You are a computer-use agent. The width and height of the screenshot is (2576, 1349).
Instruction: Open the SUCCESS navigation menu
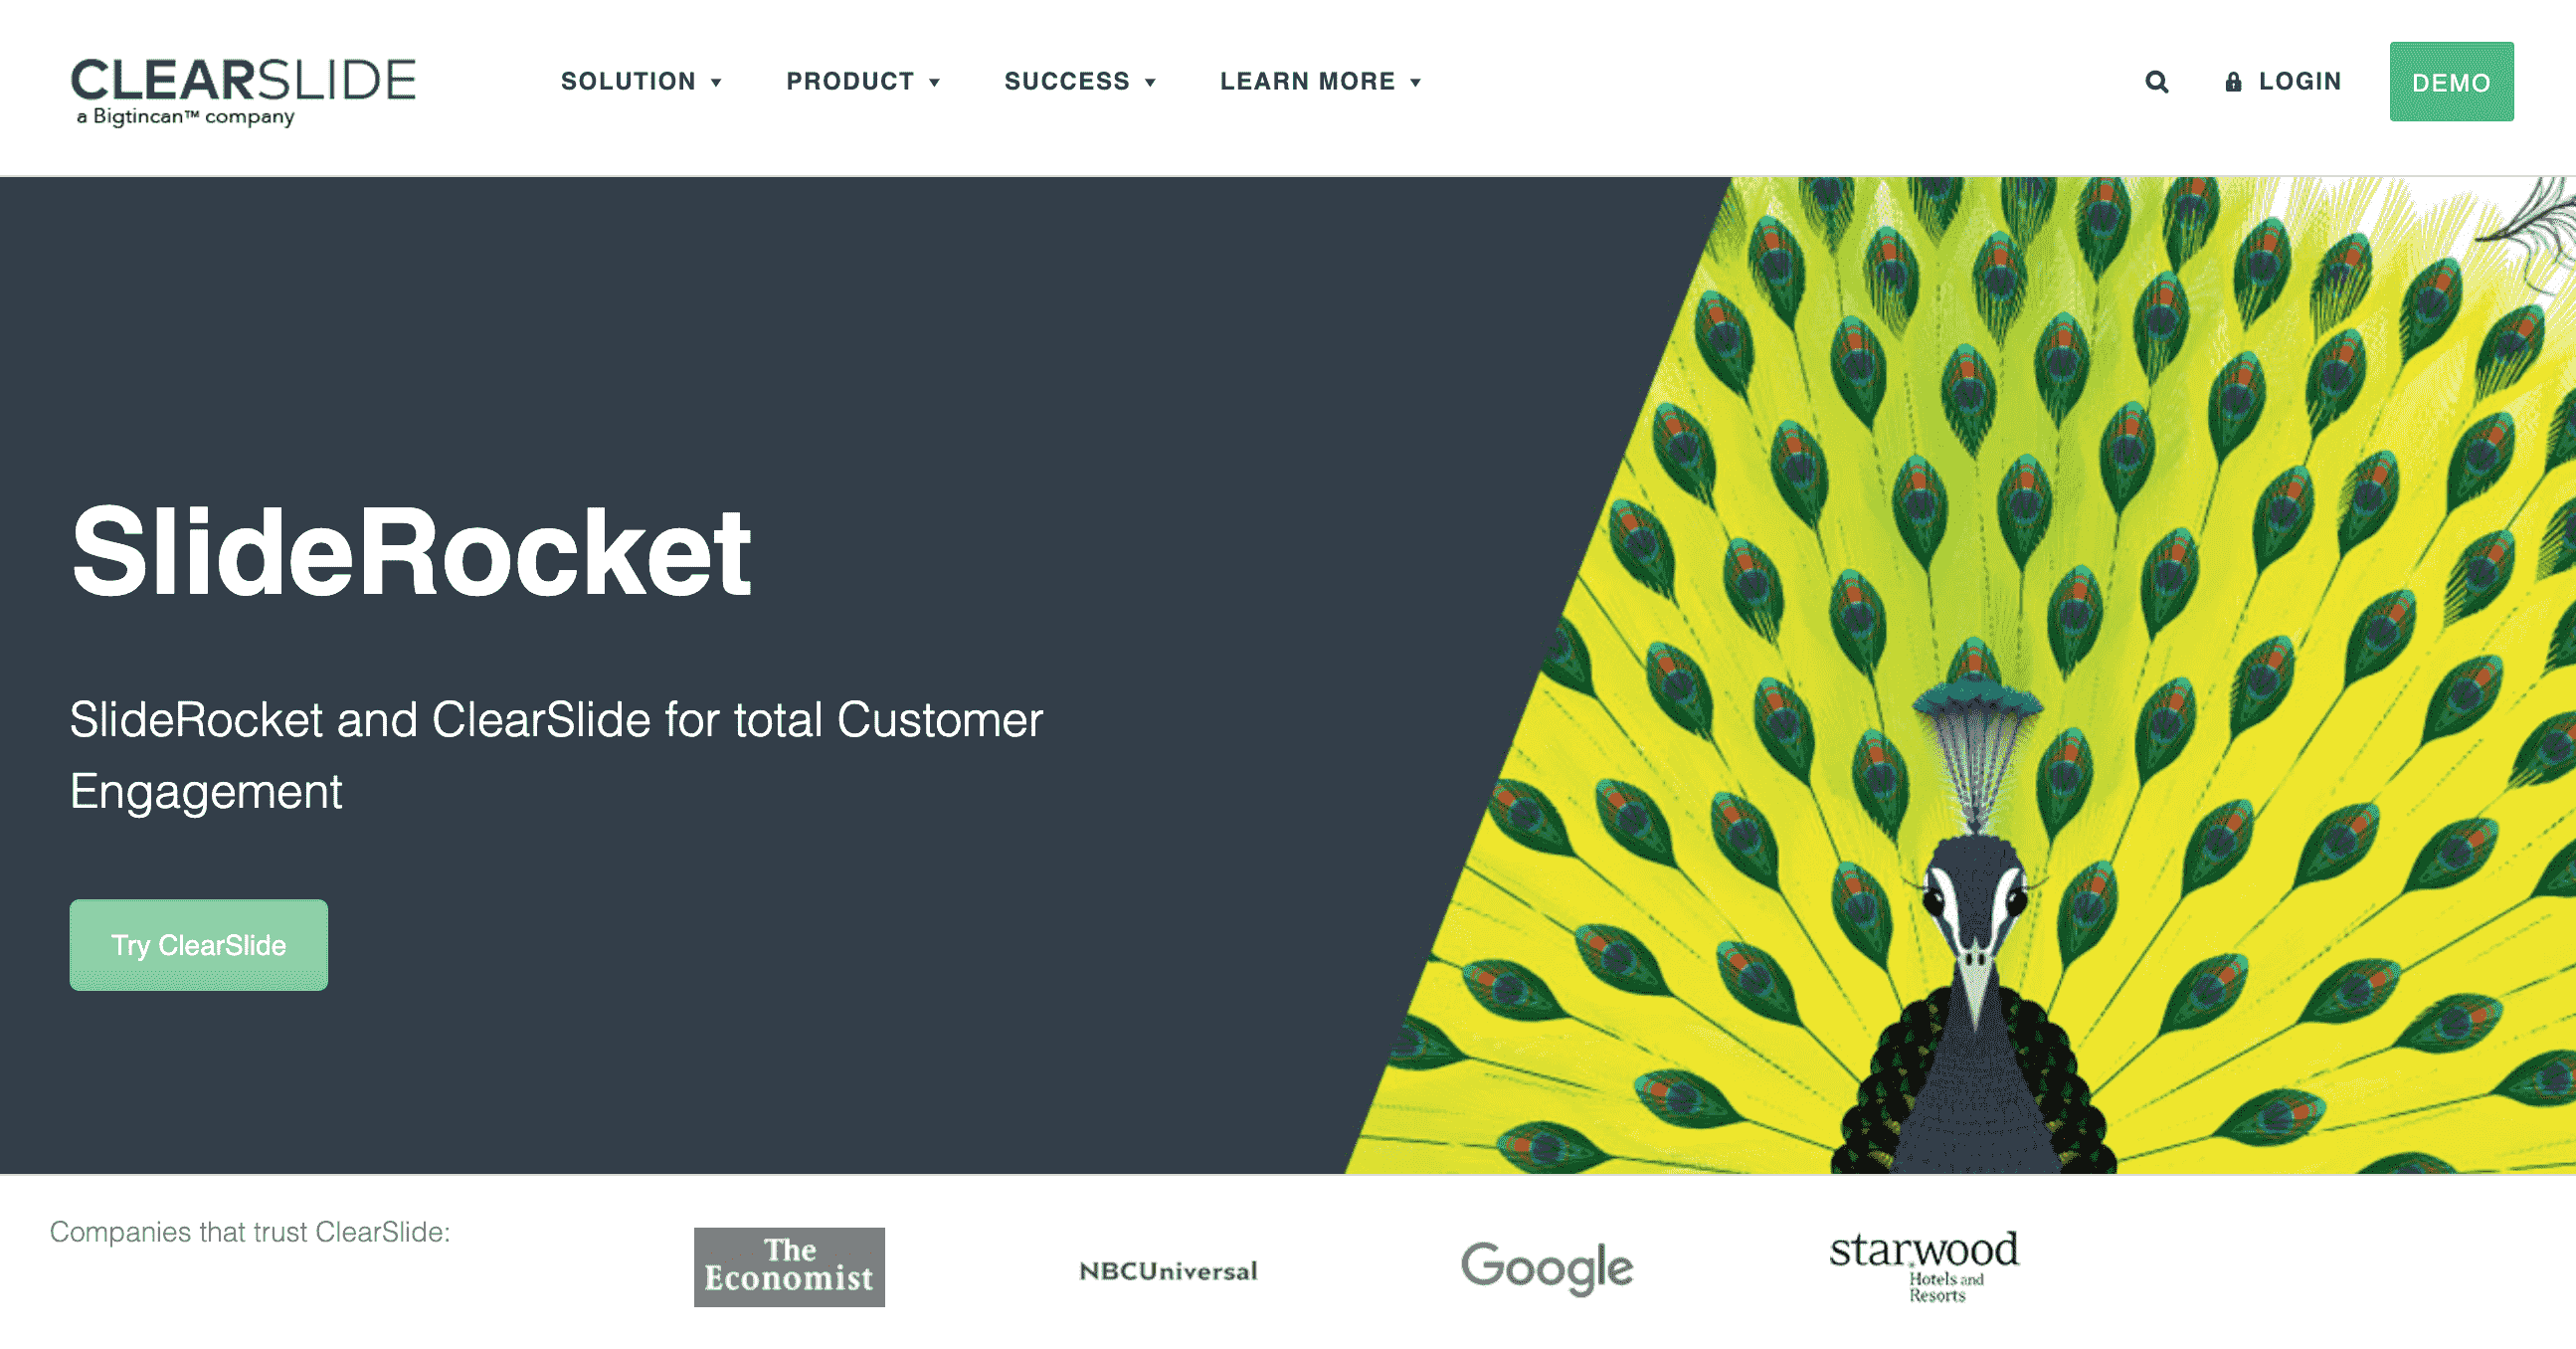[x=1080, y=82]
